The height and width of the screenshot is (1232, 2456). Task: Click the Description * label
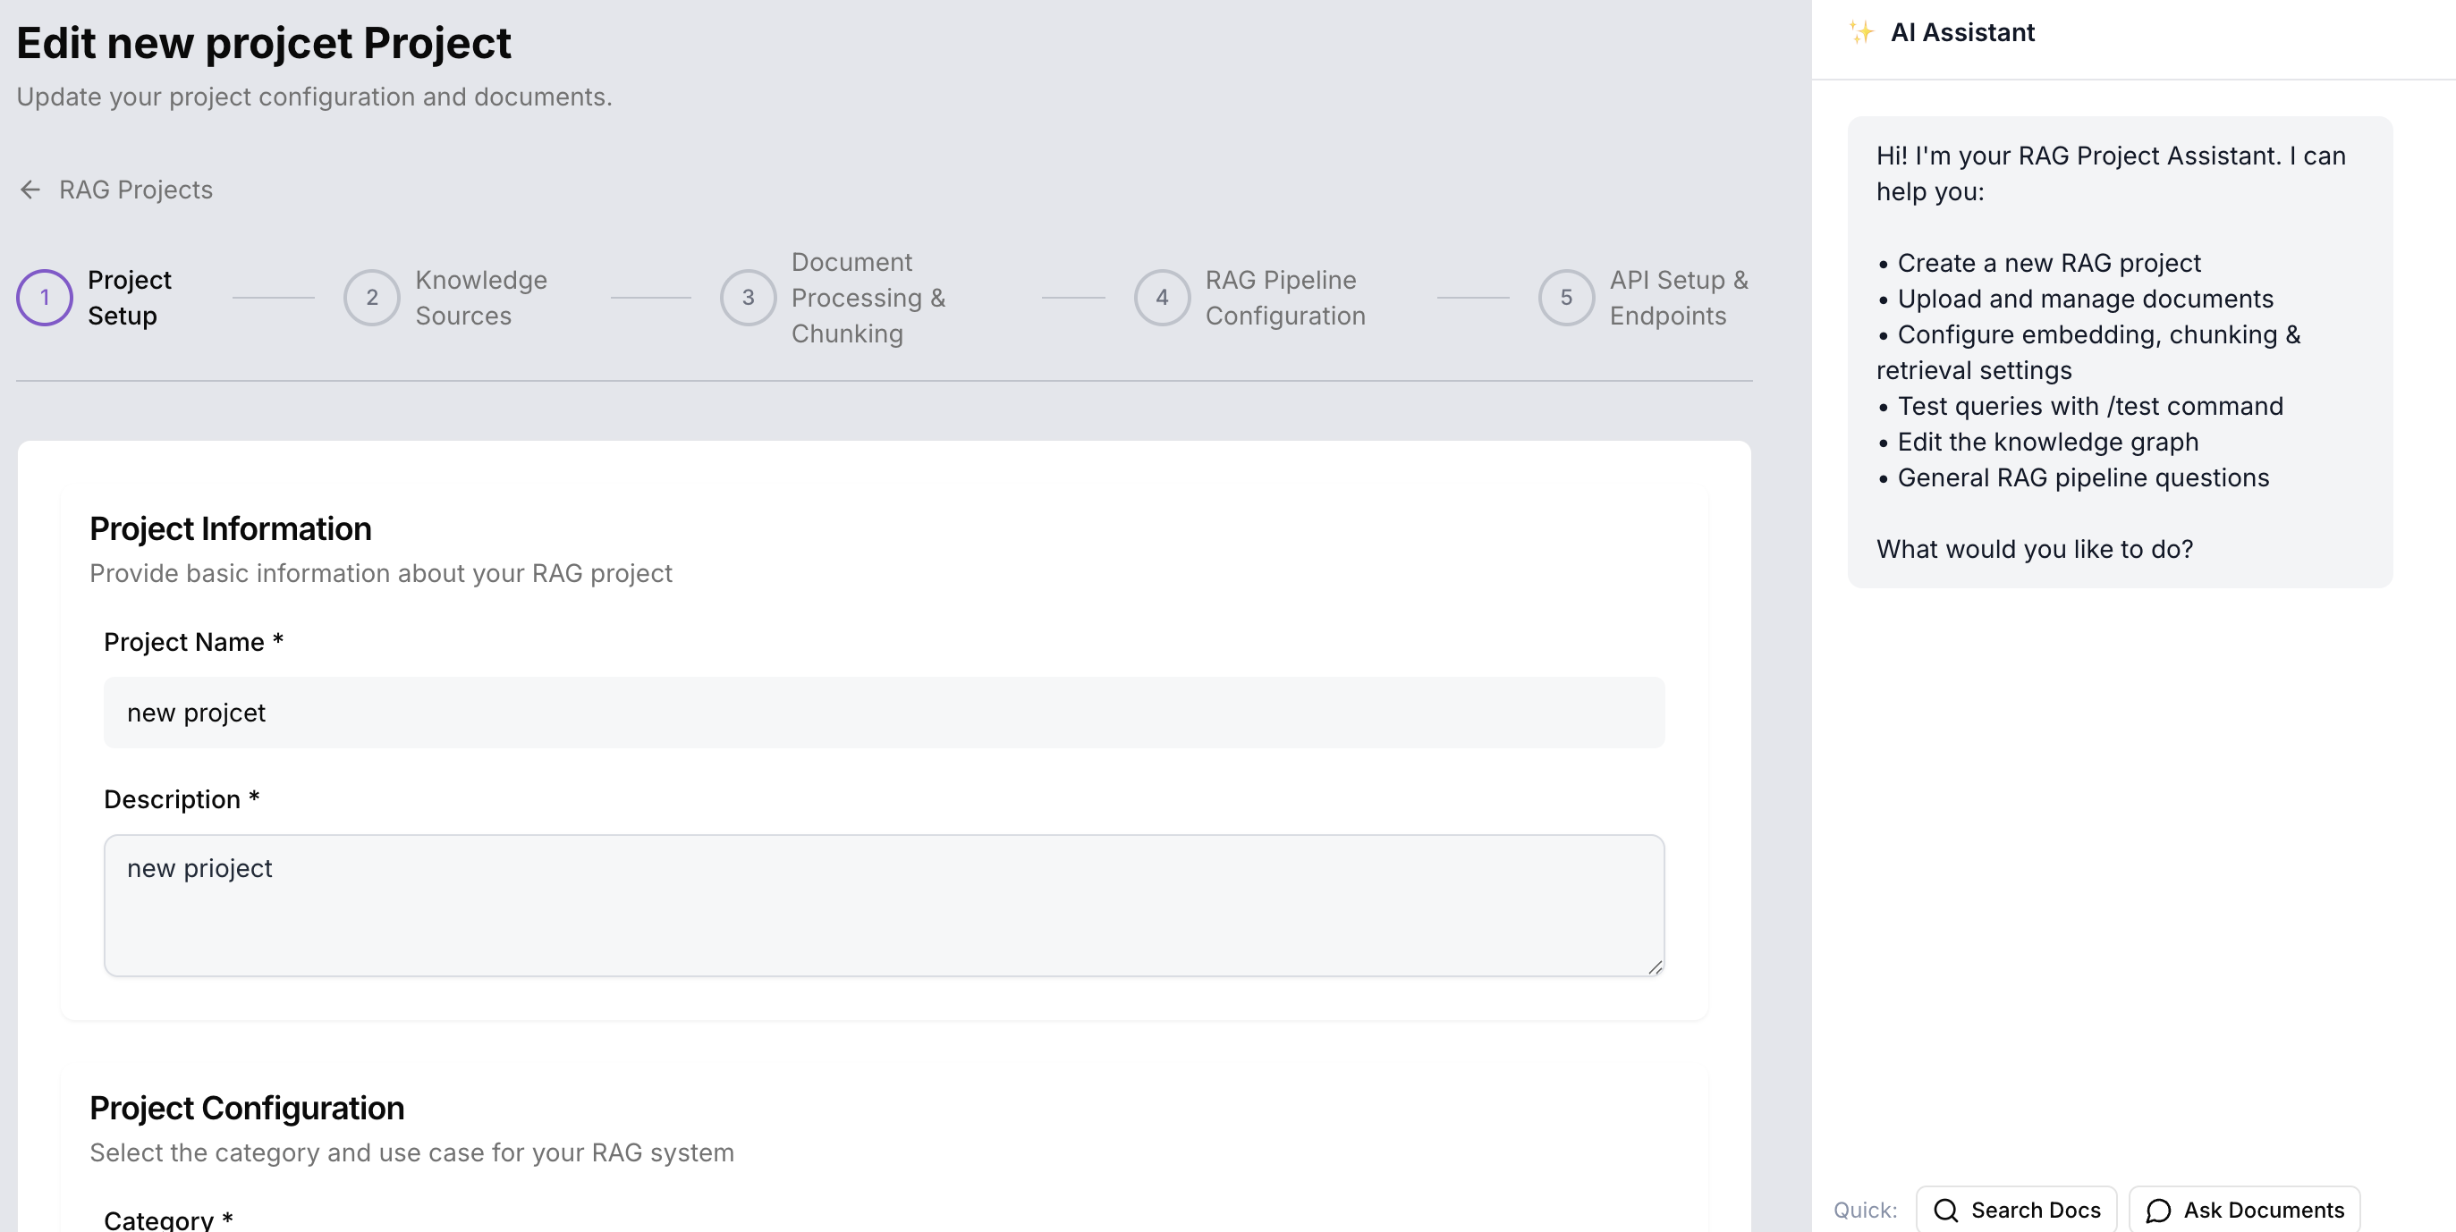(182, 799)
